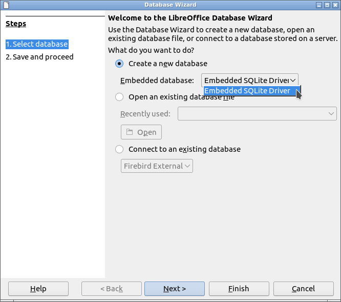This screenshot has width=341, height=302.
Task: Click the Embedded database label
Action: pos(157,80)
